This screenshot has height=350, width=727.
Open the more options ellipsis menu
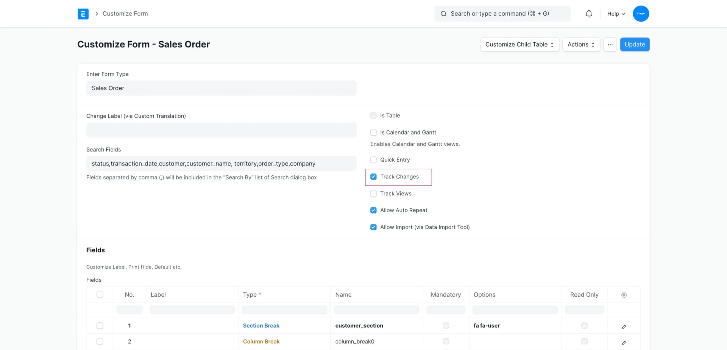(x=610, y=44)
